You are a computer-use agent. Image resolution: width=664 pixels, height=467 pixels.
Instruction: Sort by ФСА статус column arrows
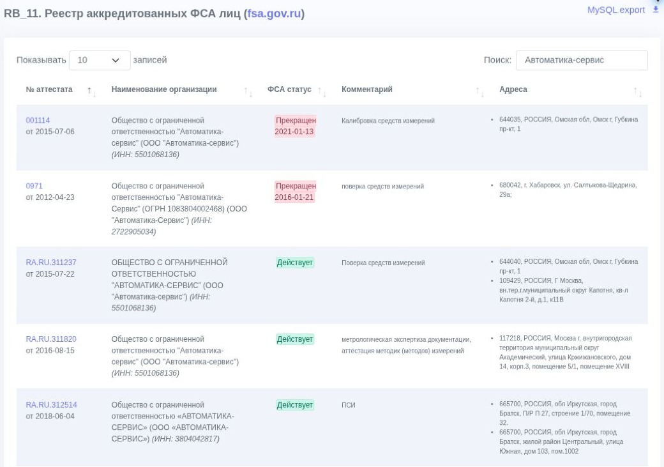click(x=322, y=91)
